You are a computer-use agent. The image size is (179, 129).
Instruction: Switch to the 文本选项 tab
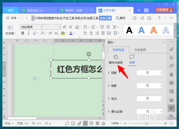click(x=140, y=50)
